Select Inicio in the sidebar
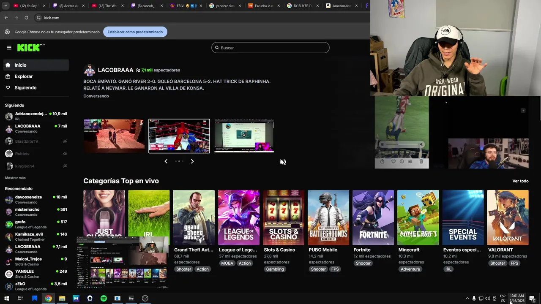 36,65
